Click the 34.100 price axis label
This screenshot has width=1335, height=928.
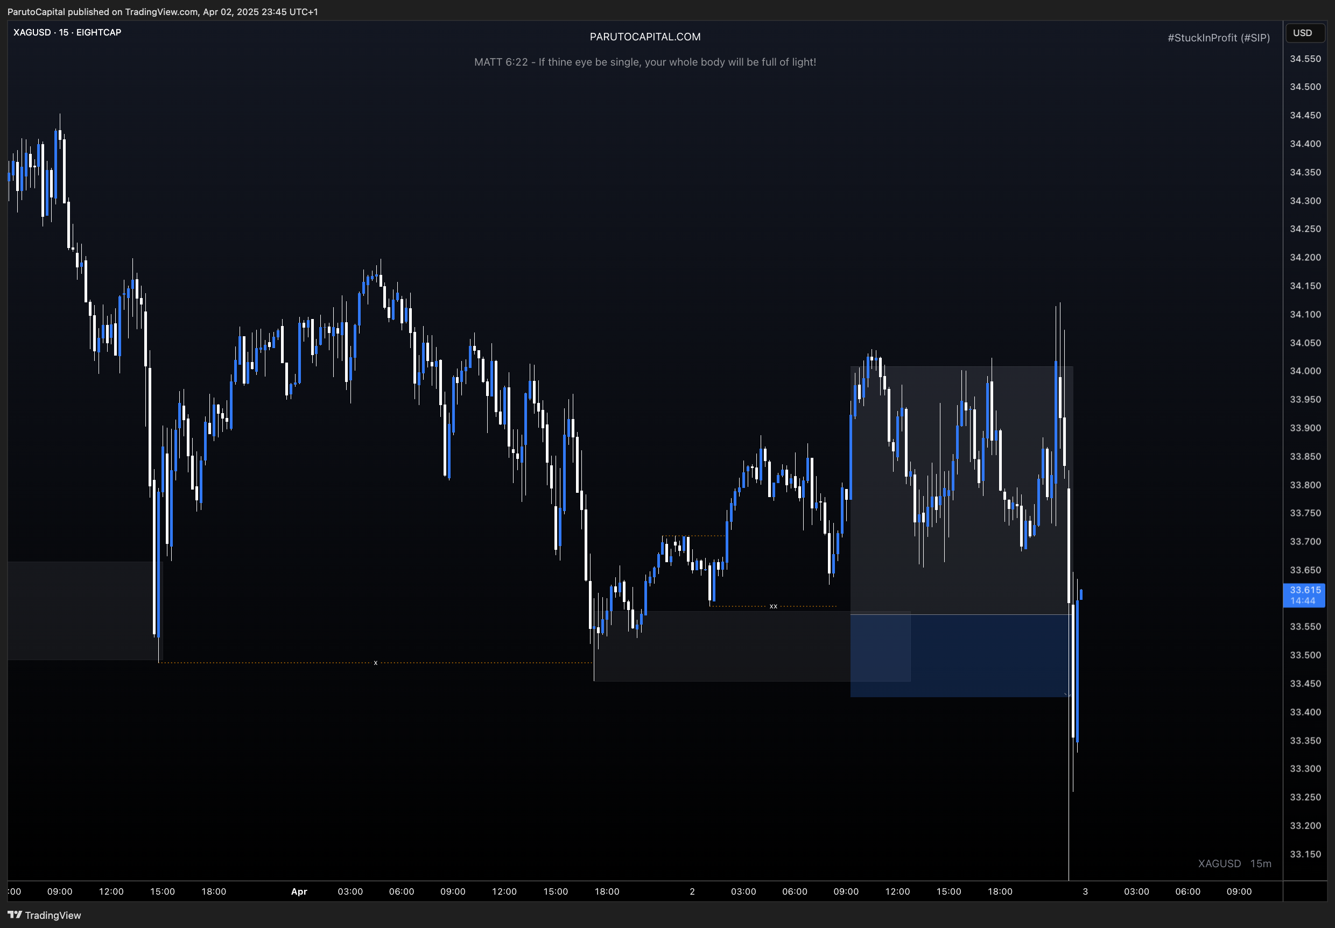tap(1305, 314)
